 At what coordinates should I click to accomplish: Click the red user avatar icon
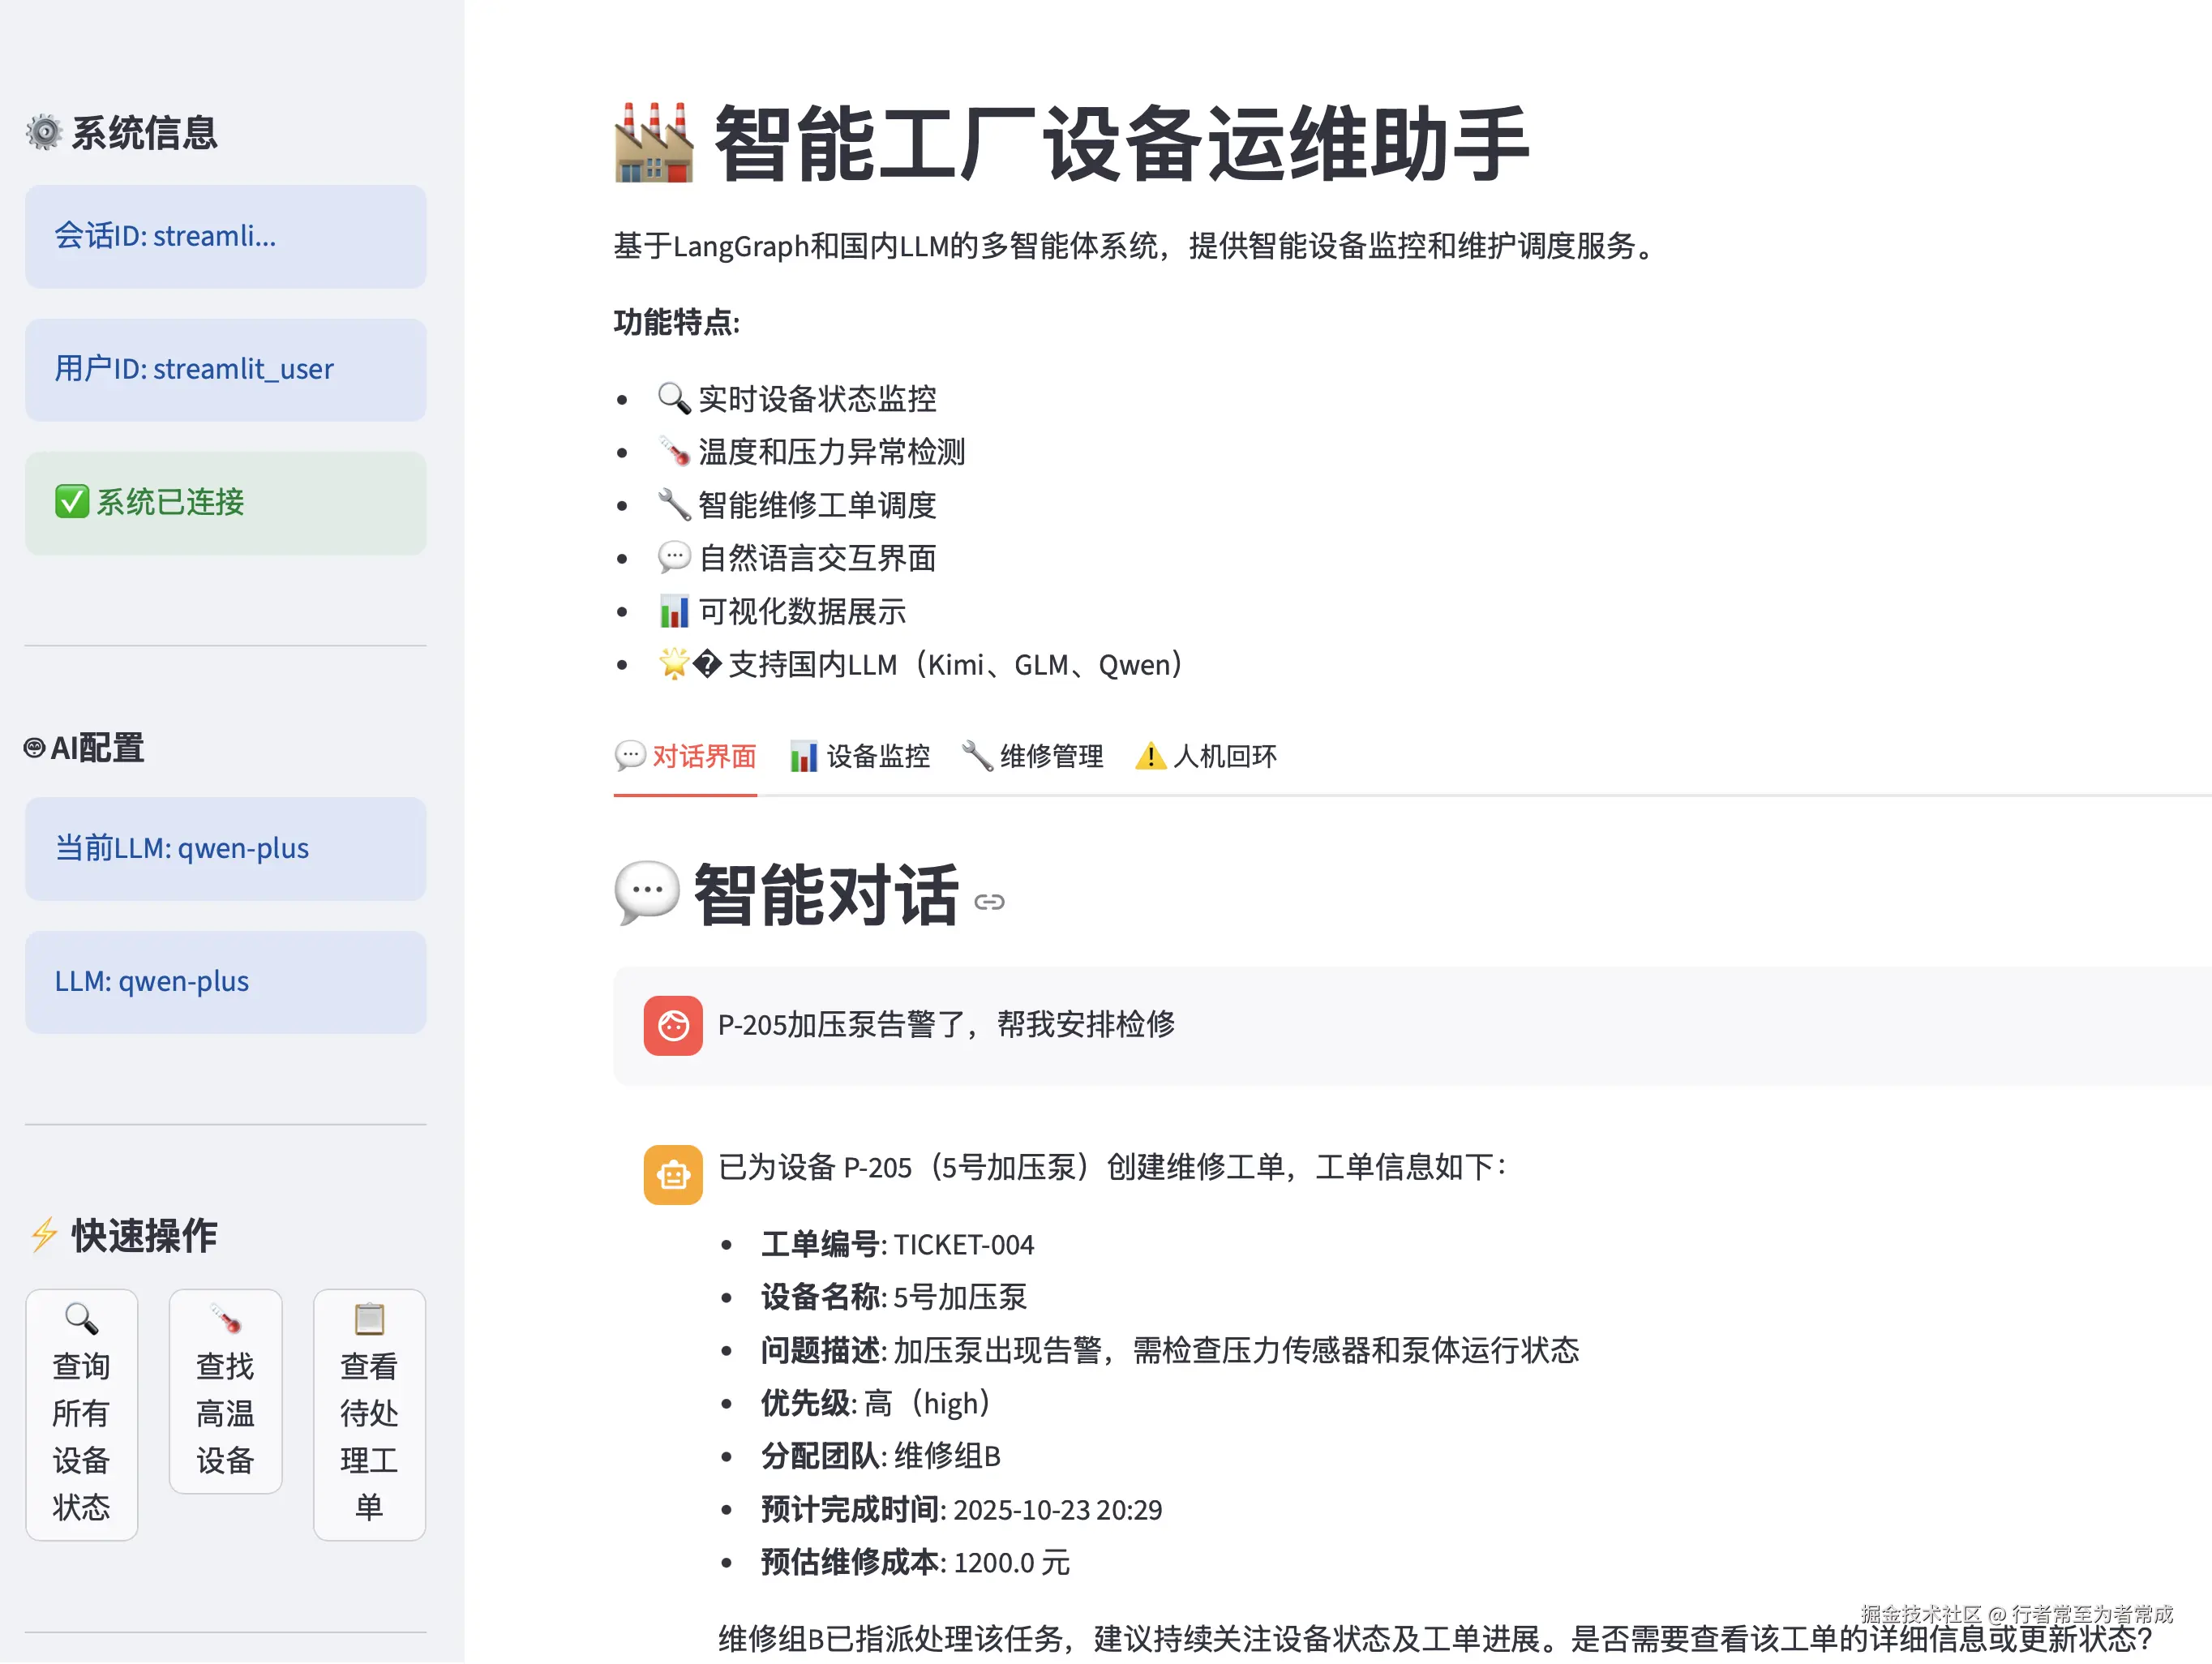pyautogui.click(x=672, y=1025)
